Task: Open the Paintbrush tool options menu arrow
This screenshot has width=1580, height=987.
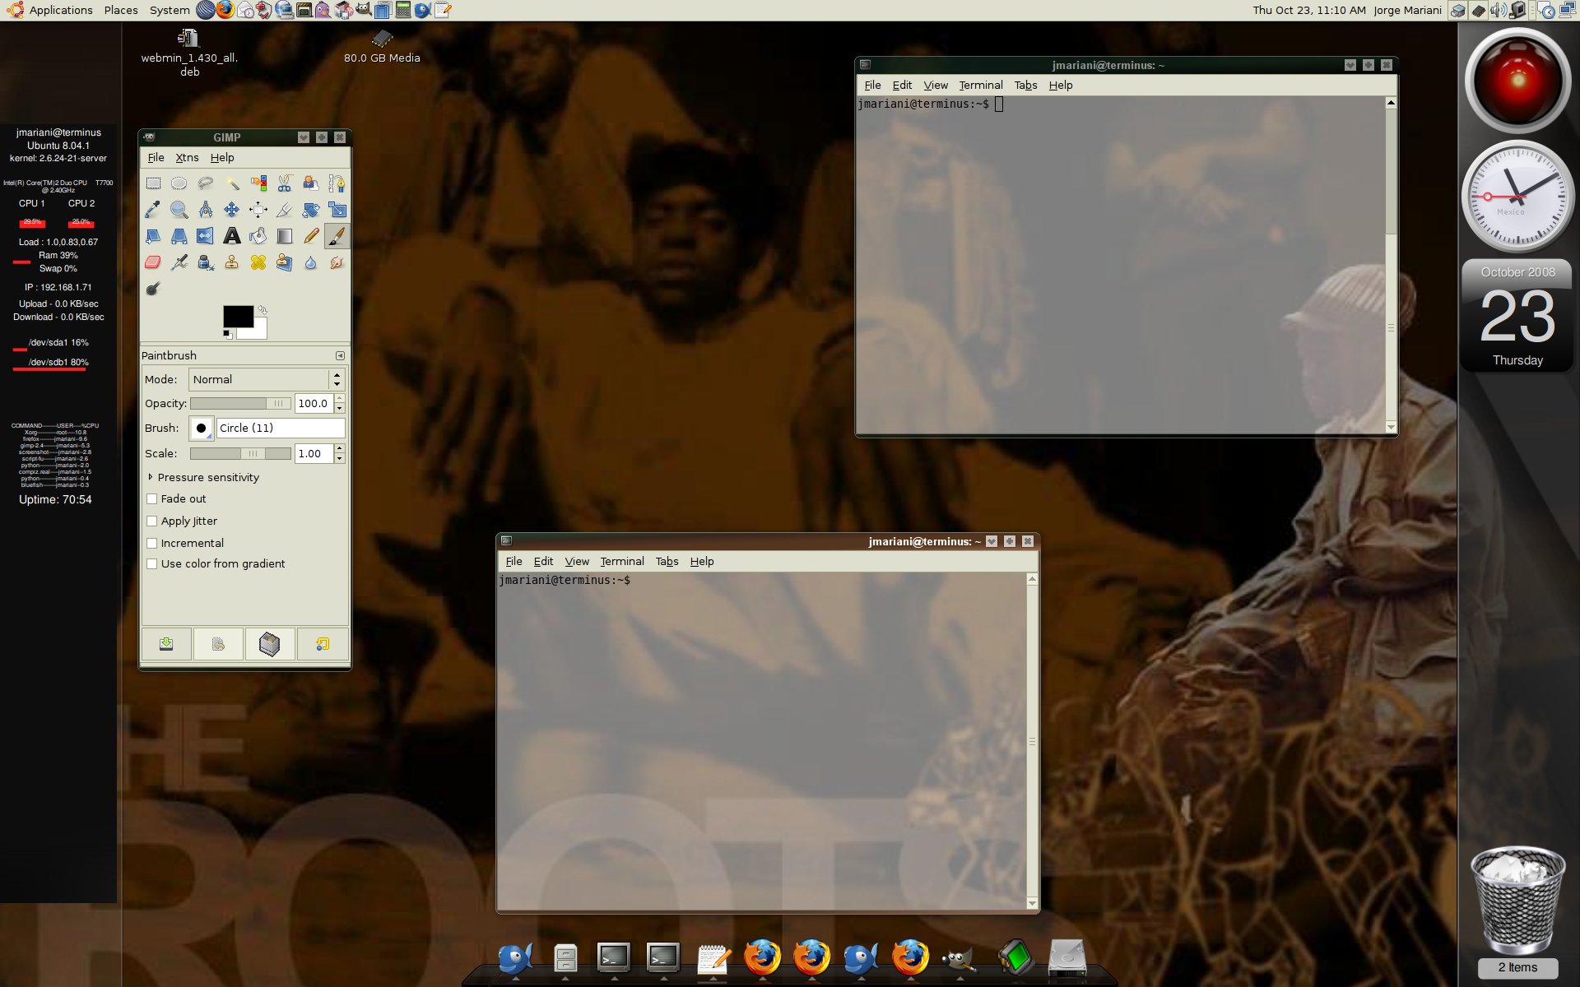Action: click(340, 355)
